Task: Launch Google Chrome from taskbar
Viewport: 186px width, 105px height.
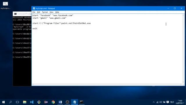Action: pyautogui.click(x=53, y=102)
